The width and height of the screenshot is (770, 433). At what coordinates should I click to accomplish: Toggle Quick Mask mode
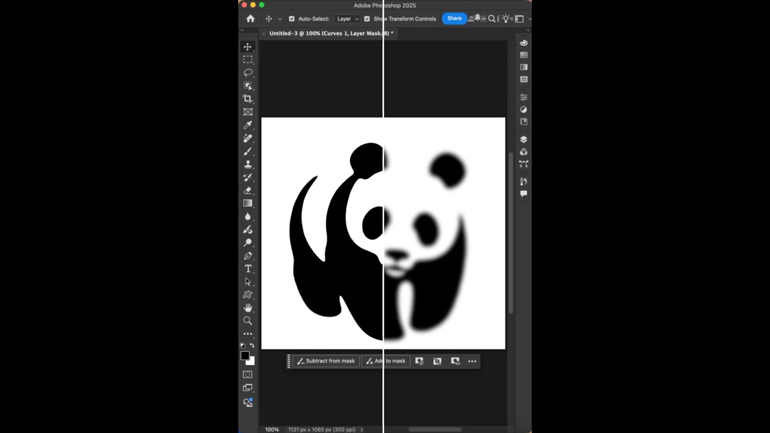[247, 374]
